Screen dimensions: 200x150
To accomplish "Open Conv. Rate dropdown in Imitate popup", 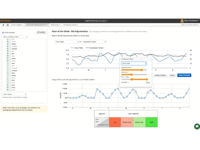I will coord(134,63).
